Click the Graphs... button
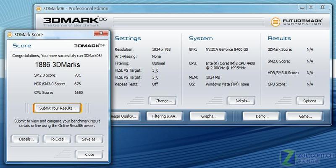 coord(208,116)
